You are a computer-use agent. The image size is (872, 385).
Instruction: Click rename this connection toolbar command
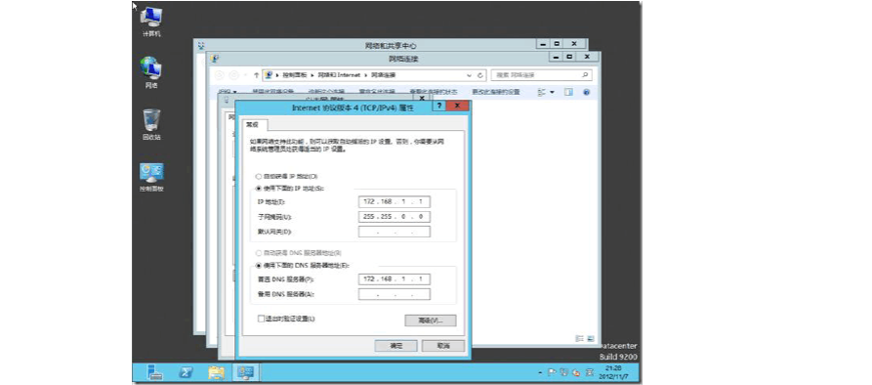pyautogui.click(x=377, y=92)
